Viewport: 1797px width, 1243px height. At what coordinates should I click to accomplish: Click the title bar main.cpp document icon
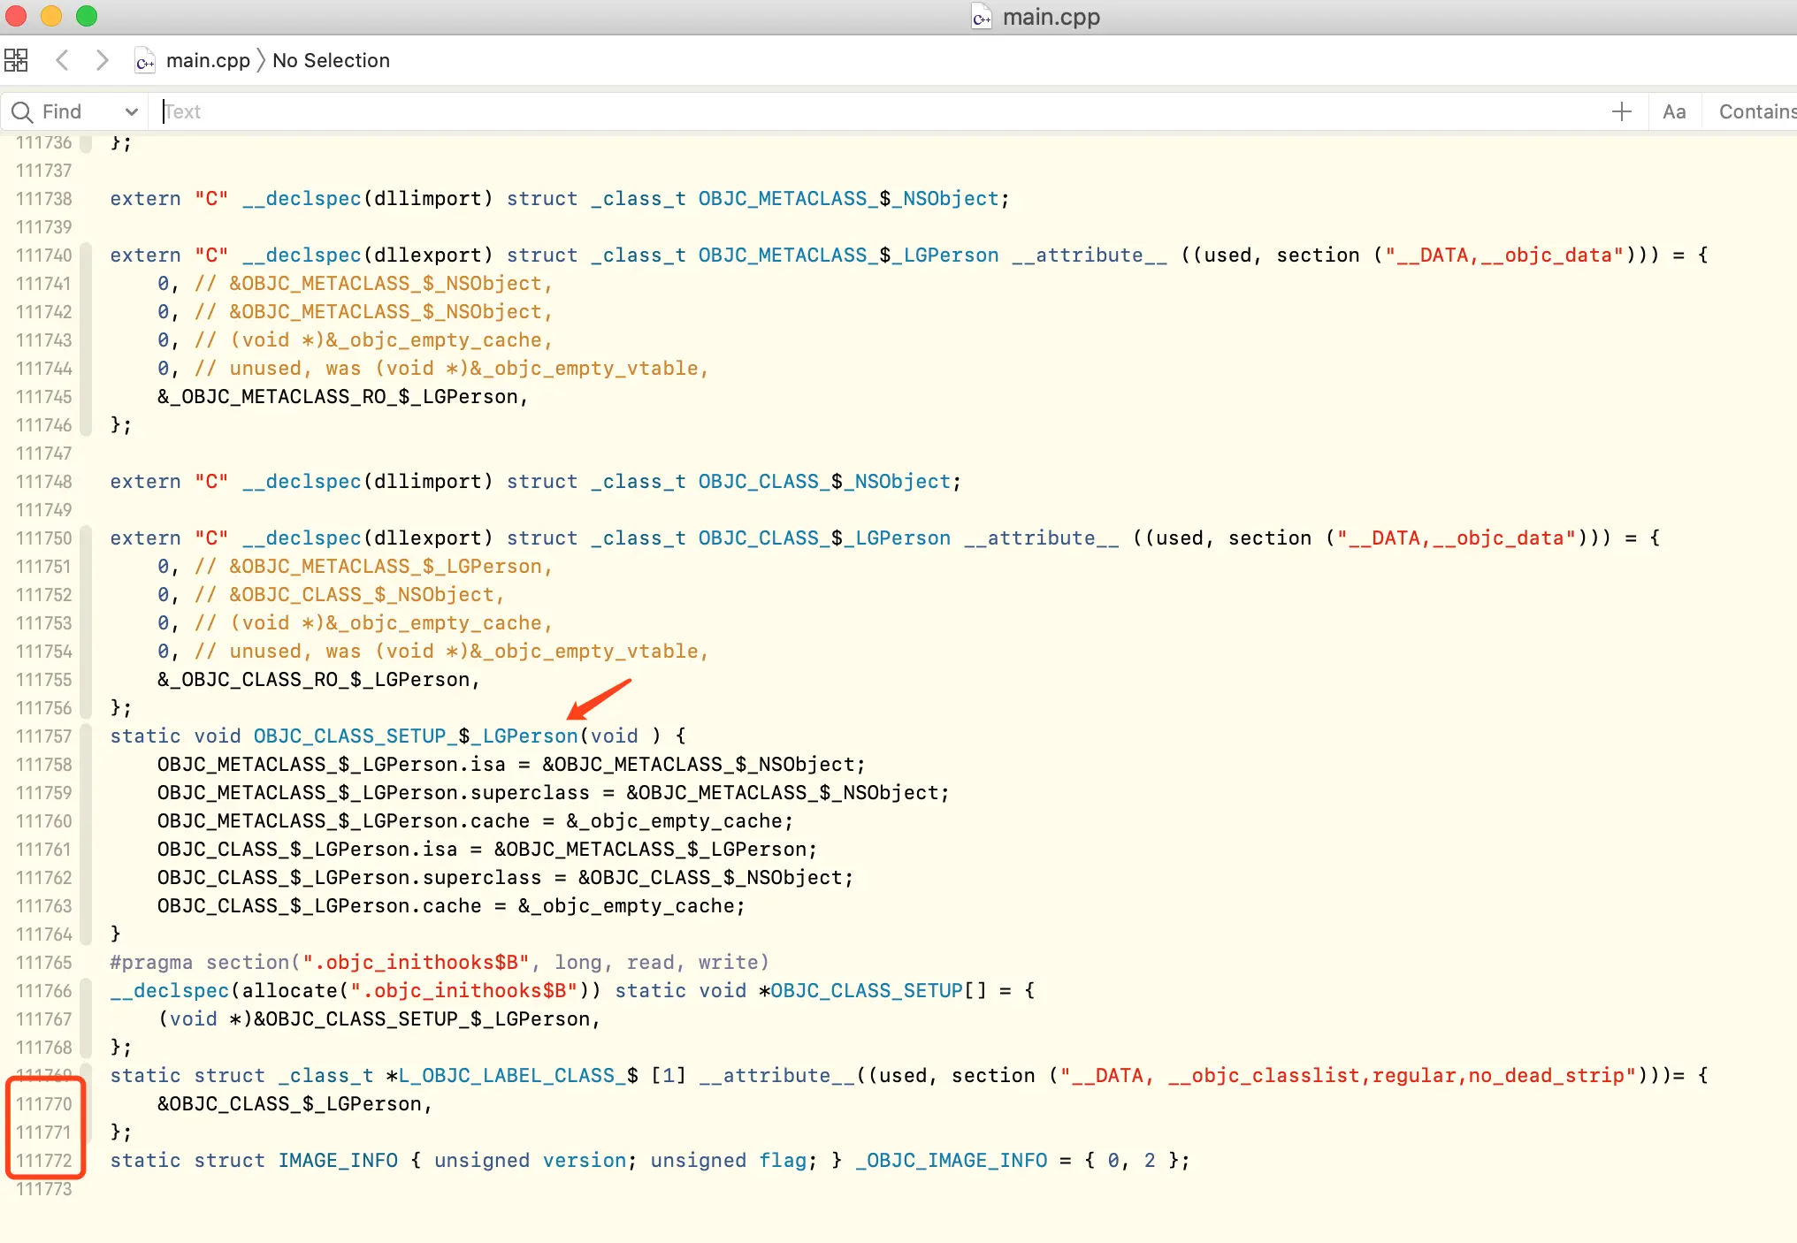[982, 18]
